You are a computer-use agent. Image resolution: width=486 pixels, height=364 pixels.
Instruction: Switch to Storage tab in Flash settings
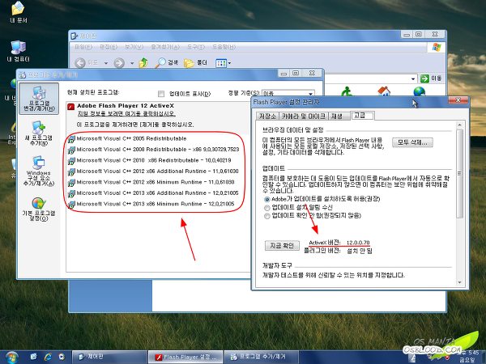pyautogui.click(x=267, y=116)
